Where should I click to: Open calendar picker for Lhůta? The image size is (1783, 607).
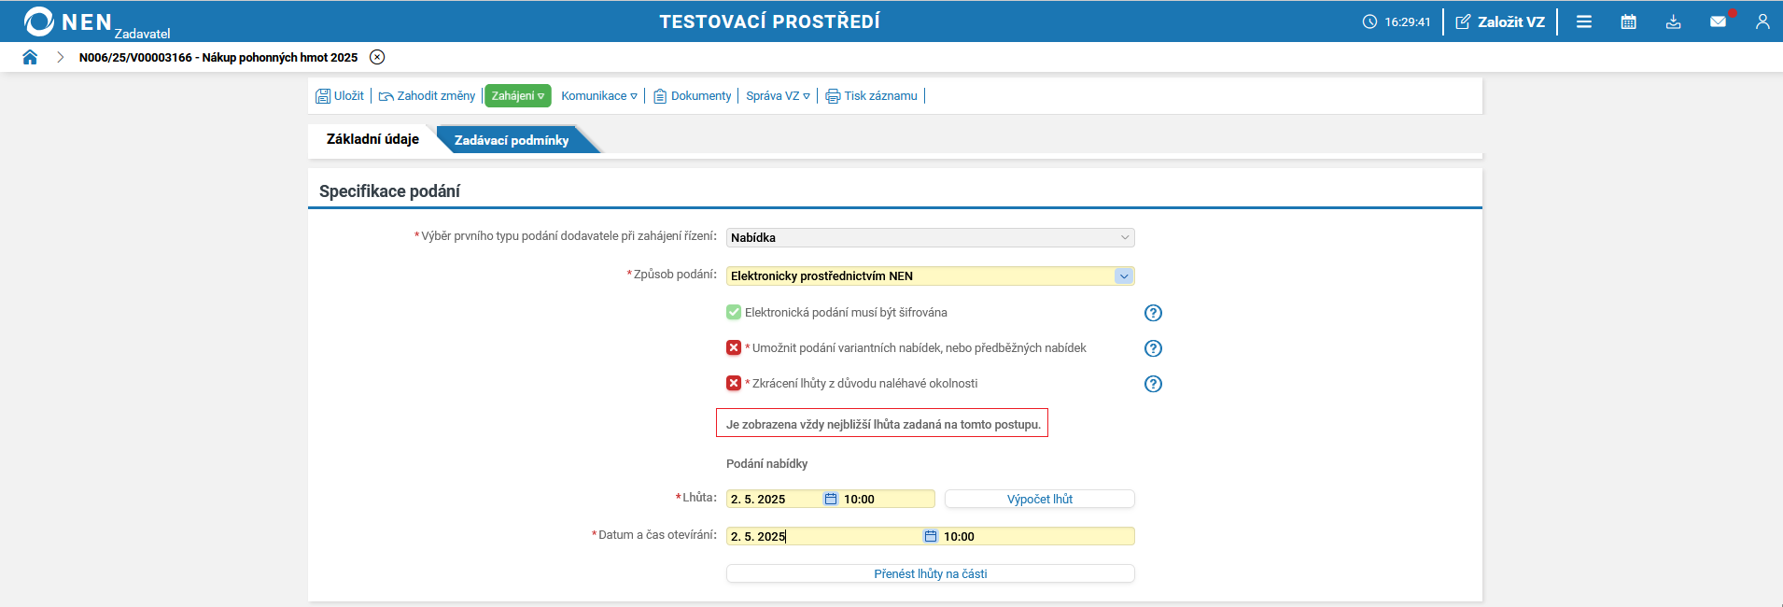[831, 500]
